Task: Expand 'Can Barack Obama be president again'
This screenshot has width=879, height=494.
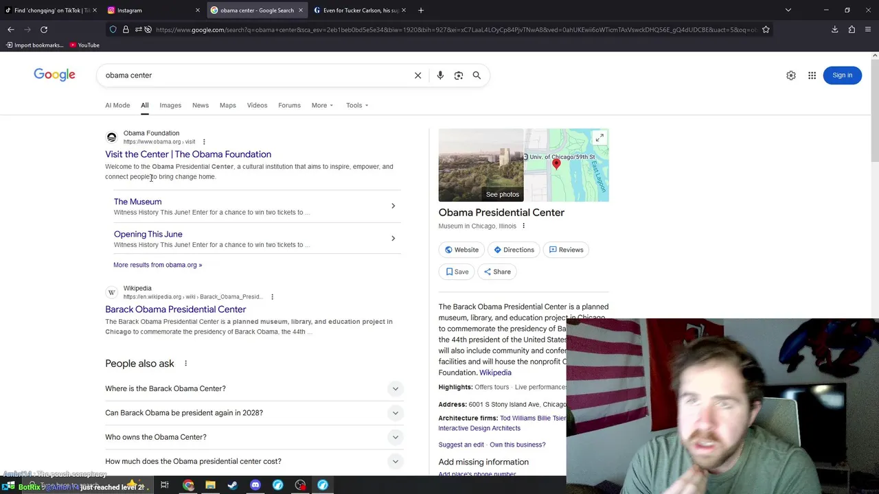Action: coord(253,413)
